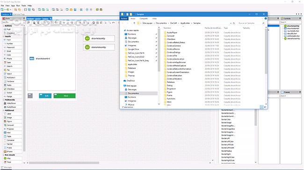This screenshot has height=170, width=304.
Task: Collapse the Non visuals tool group
Action: tap(3, 155)
